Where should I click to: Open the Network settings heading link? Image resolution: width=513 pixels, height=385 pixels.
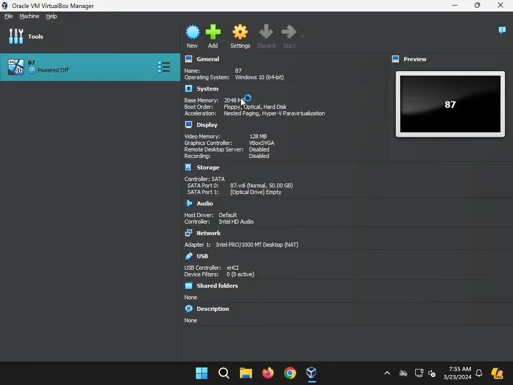(x=208, y=233)
